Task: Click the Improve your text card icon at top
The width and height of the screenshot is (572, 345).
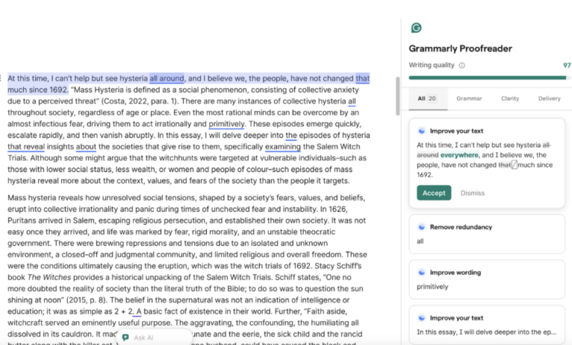Action: (422, 130)
